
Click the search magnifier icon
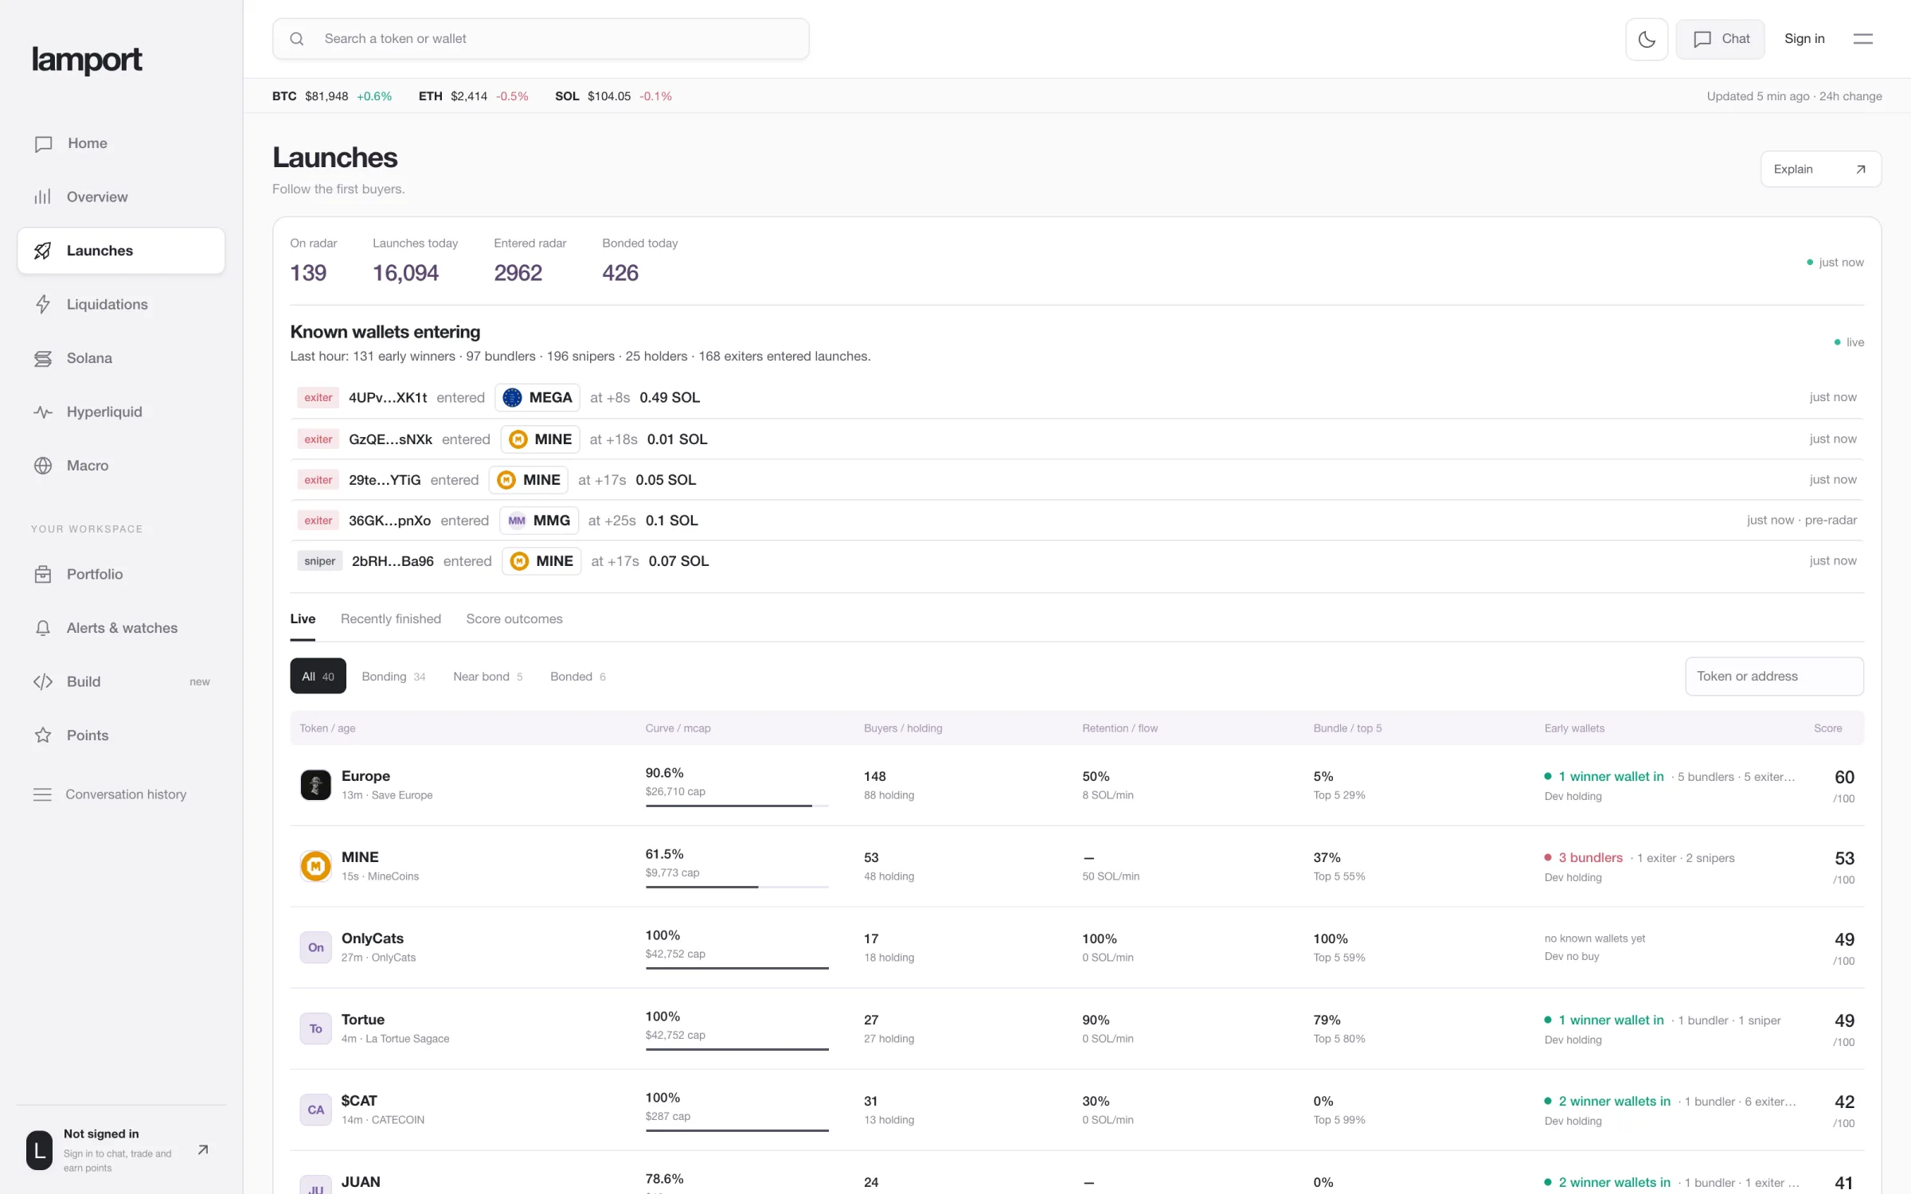(x=297, y=39)
